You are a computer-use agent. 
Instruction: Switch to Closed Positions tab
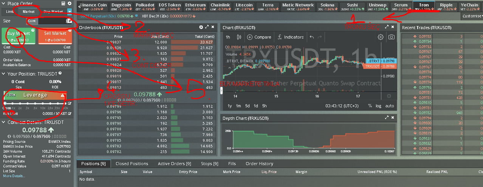(x=132, y=164)
